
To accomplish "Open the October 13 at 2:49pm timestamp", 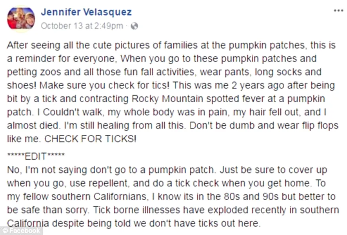I will (81, 26).
